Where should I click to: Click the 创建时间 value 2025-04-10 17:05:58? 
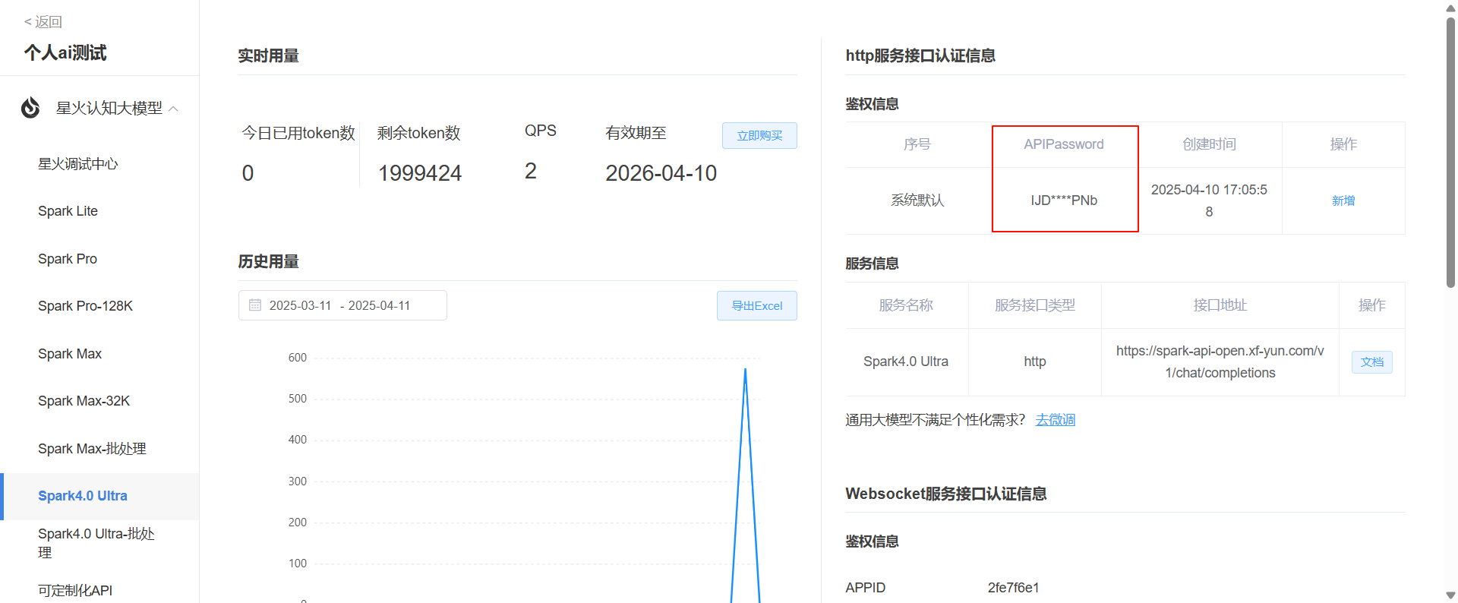coord(1209,200)
